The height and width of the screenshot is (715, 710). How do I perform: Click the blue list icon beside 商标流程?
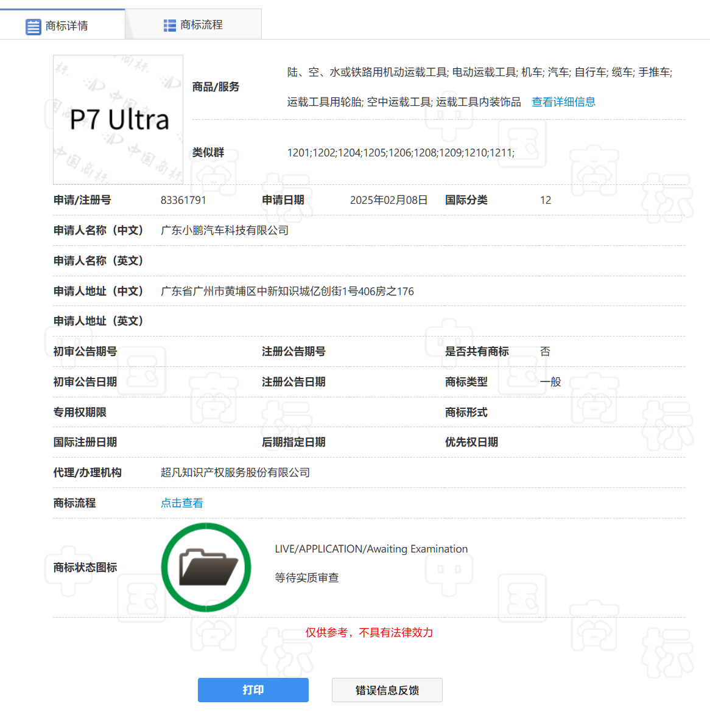(169, 26)
